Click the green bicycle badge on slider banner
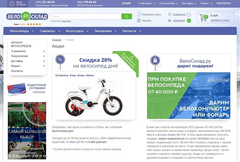 (41, 107)
